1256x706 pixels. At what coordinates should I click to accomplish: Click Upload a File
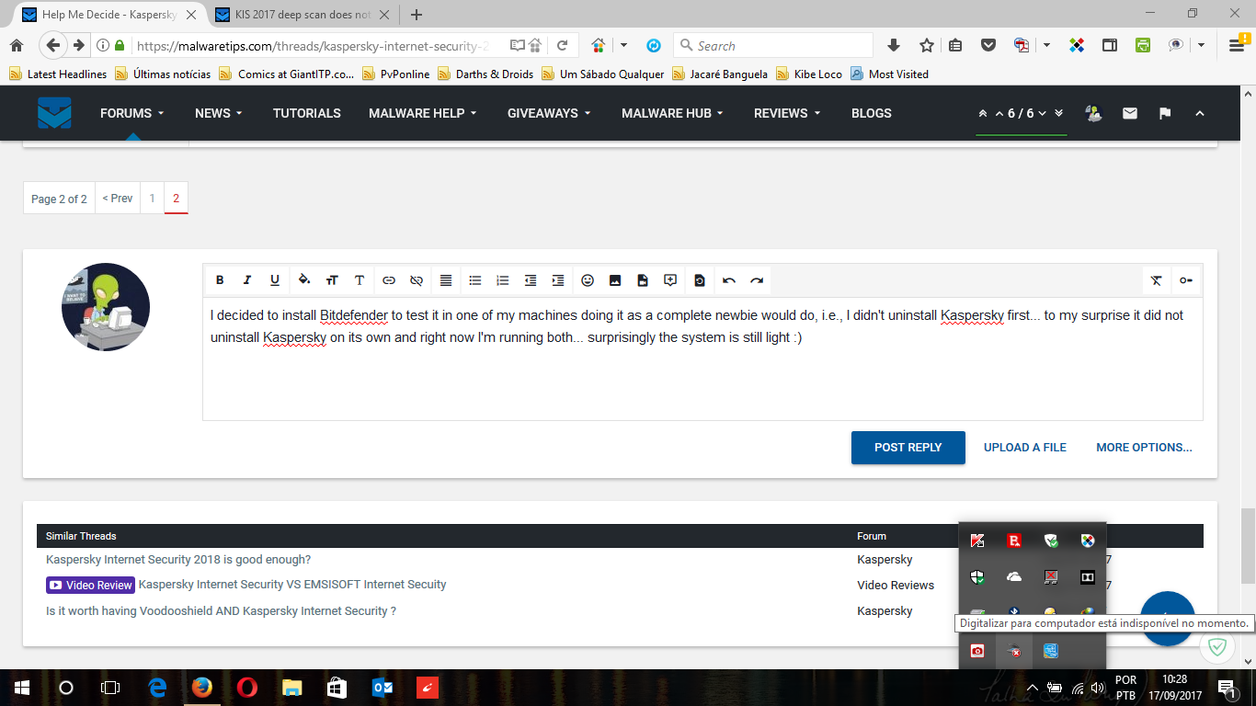(1025, 448)
